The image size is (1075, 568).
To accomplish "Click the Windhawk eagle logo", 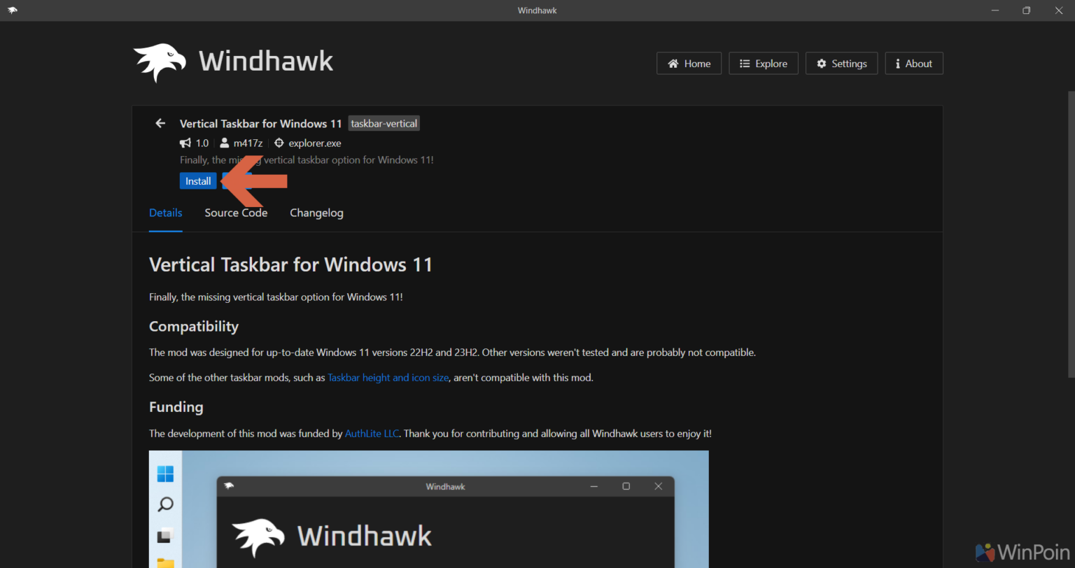I will [x=159, y=62].
